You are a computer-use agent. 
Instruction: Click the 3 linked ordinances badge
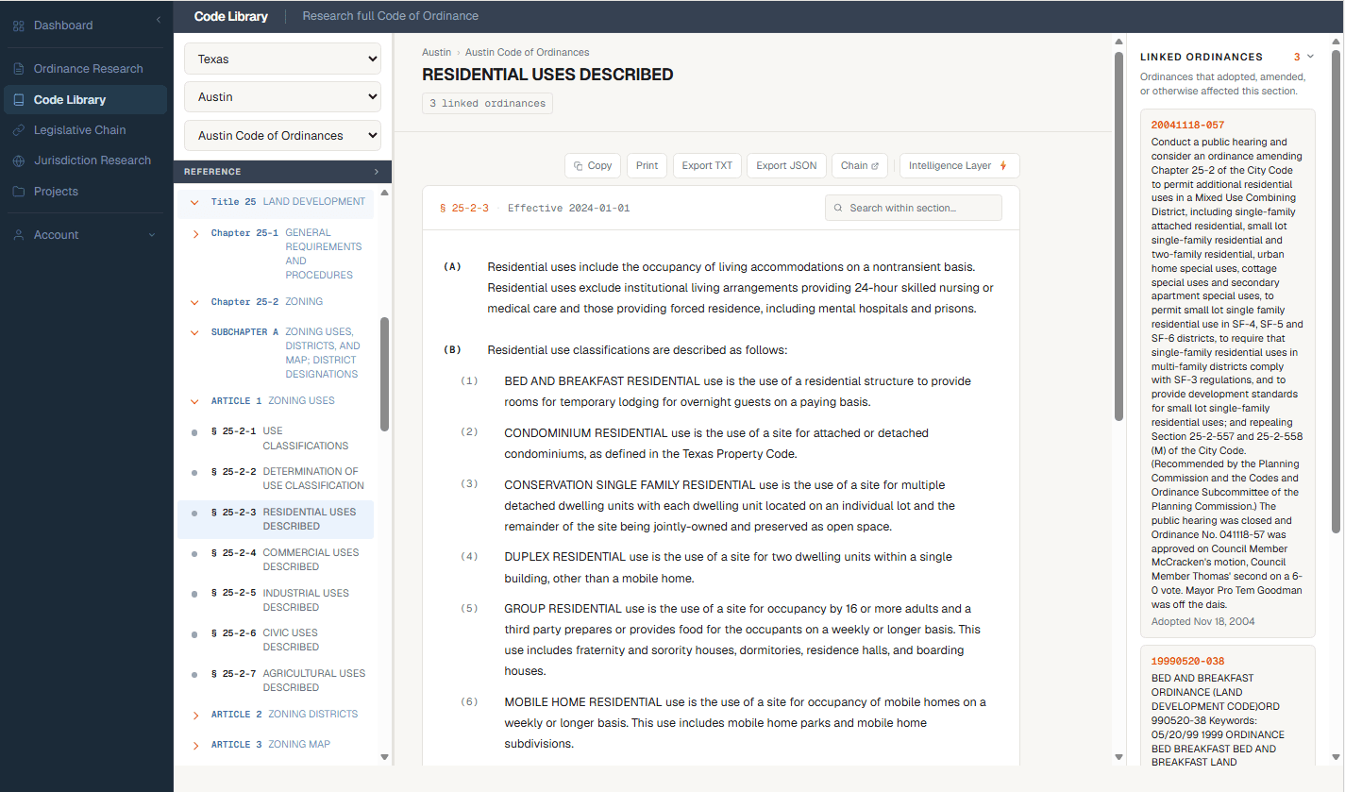(487, 103)
